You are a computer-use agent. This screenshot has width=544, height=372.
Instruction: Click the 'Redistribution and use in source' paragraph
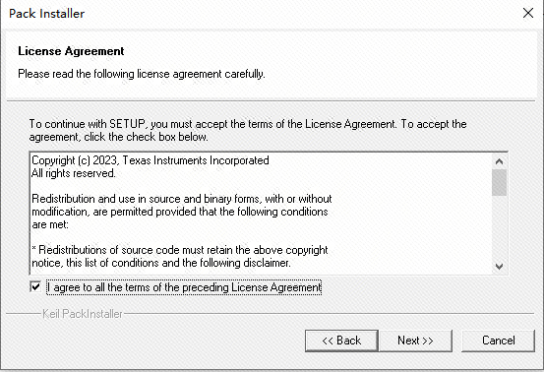(x=182, y=212)
